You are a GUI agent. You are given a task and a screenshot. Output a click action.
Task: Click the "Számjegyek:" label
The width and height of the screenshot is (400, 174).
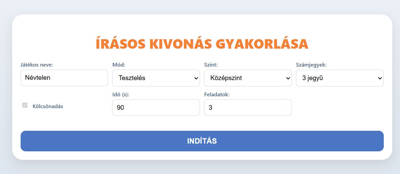tap(311, 65)
